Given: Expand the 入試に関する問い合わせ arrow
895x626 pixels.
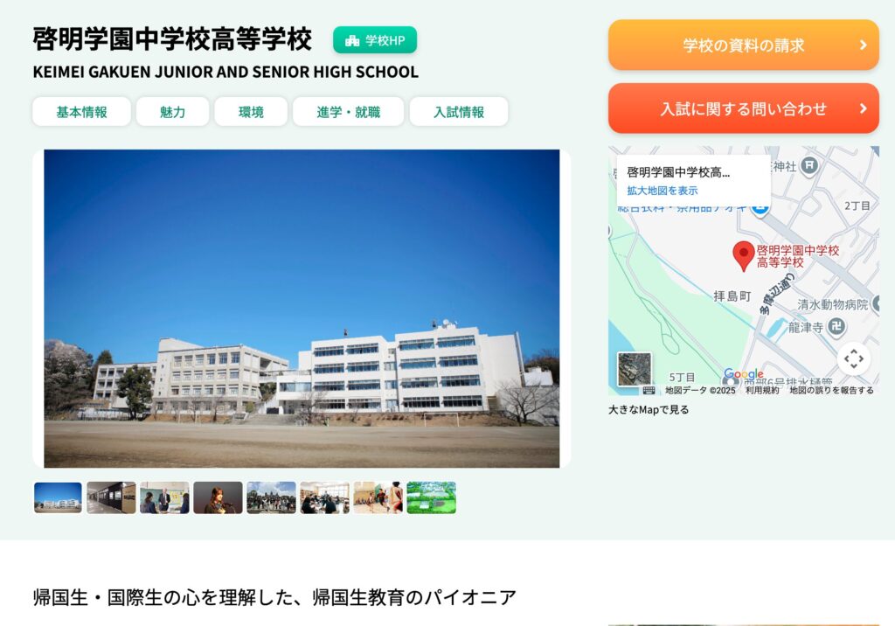Looking at the screenshot, I should 863,108.
